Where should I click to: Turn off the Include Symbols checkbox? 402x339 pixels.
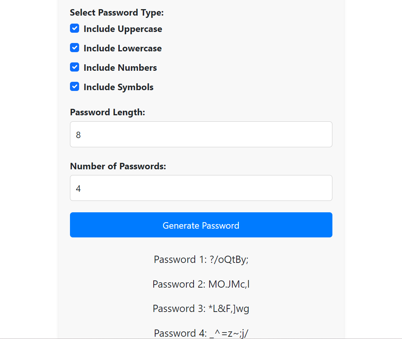[75, 87]
